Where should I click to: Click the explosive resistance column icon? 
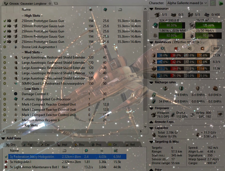coord(202,49)
